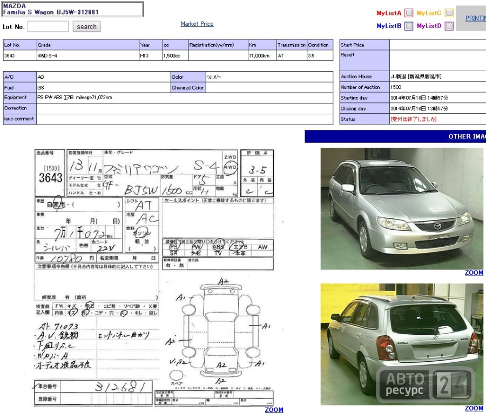This screenshot has width=486, height=414.
Task: Select Number of Auction value 1500
Action: (396, 87)
